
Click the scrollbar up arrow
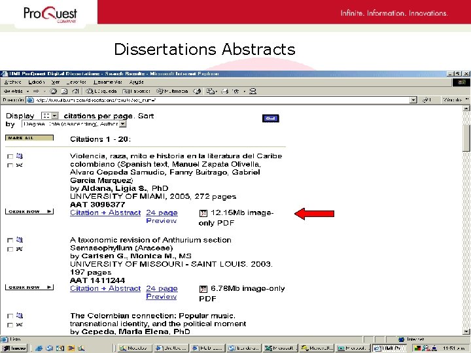(466, 109)
